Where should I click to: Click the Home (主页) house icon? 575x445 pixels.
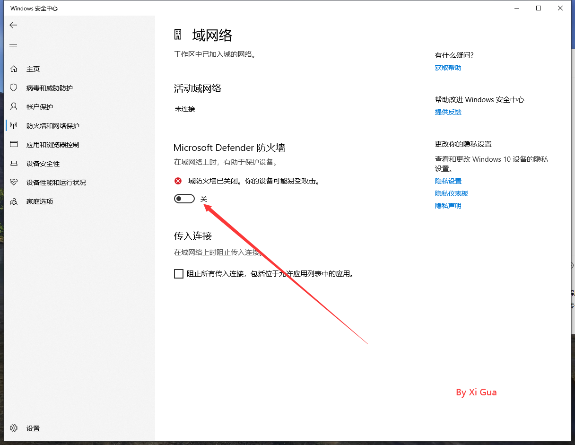point(14,69)
